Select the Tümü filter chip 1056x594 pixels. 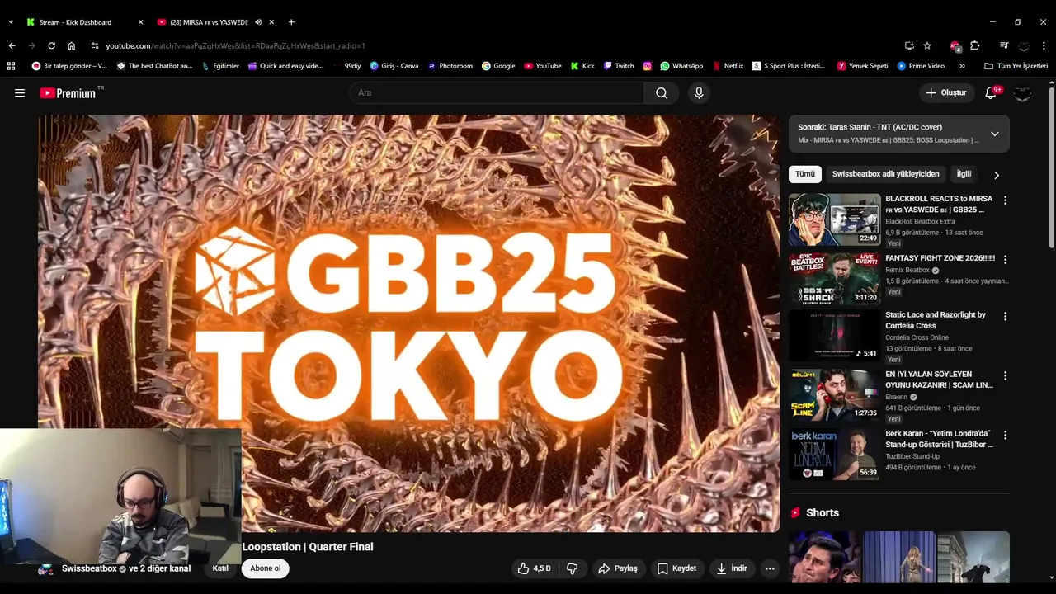805,174
